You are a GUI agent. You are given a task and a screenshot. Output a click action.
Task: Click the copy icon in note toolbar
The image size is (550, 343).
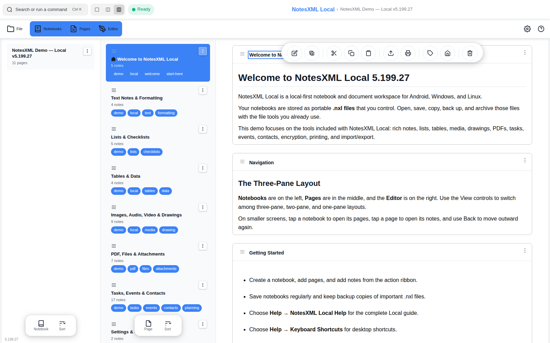point(351,53)
